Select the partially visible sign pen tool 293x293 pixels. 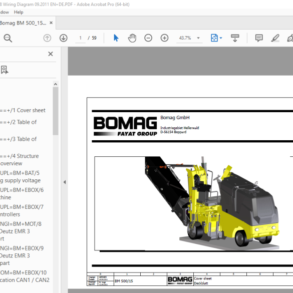(290, 38)
